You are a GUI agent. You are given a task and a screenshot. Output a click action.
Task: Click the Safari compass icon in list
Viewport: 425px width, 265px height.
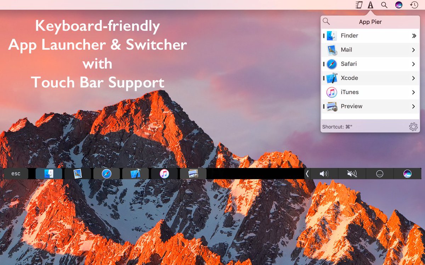tap(331, 64)
